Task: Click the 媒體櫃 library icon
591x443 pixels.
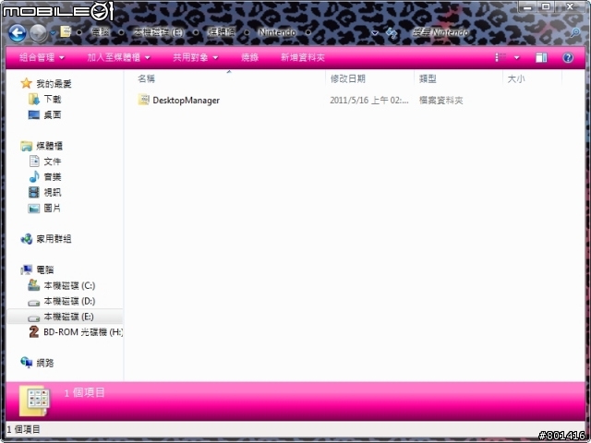Action: pyautogui.click(x=26, y=146)
